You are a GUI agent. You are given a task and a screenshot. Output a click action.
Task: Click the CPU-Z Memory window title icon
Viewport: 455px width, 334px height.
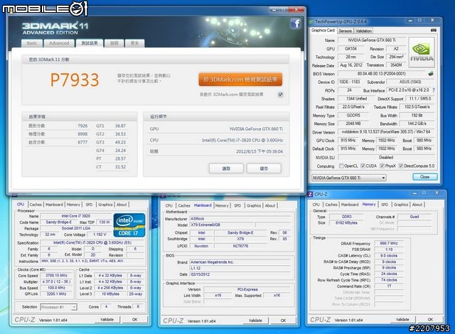coord(310,194)
